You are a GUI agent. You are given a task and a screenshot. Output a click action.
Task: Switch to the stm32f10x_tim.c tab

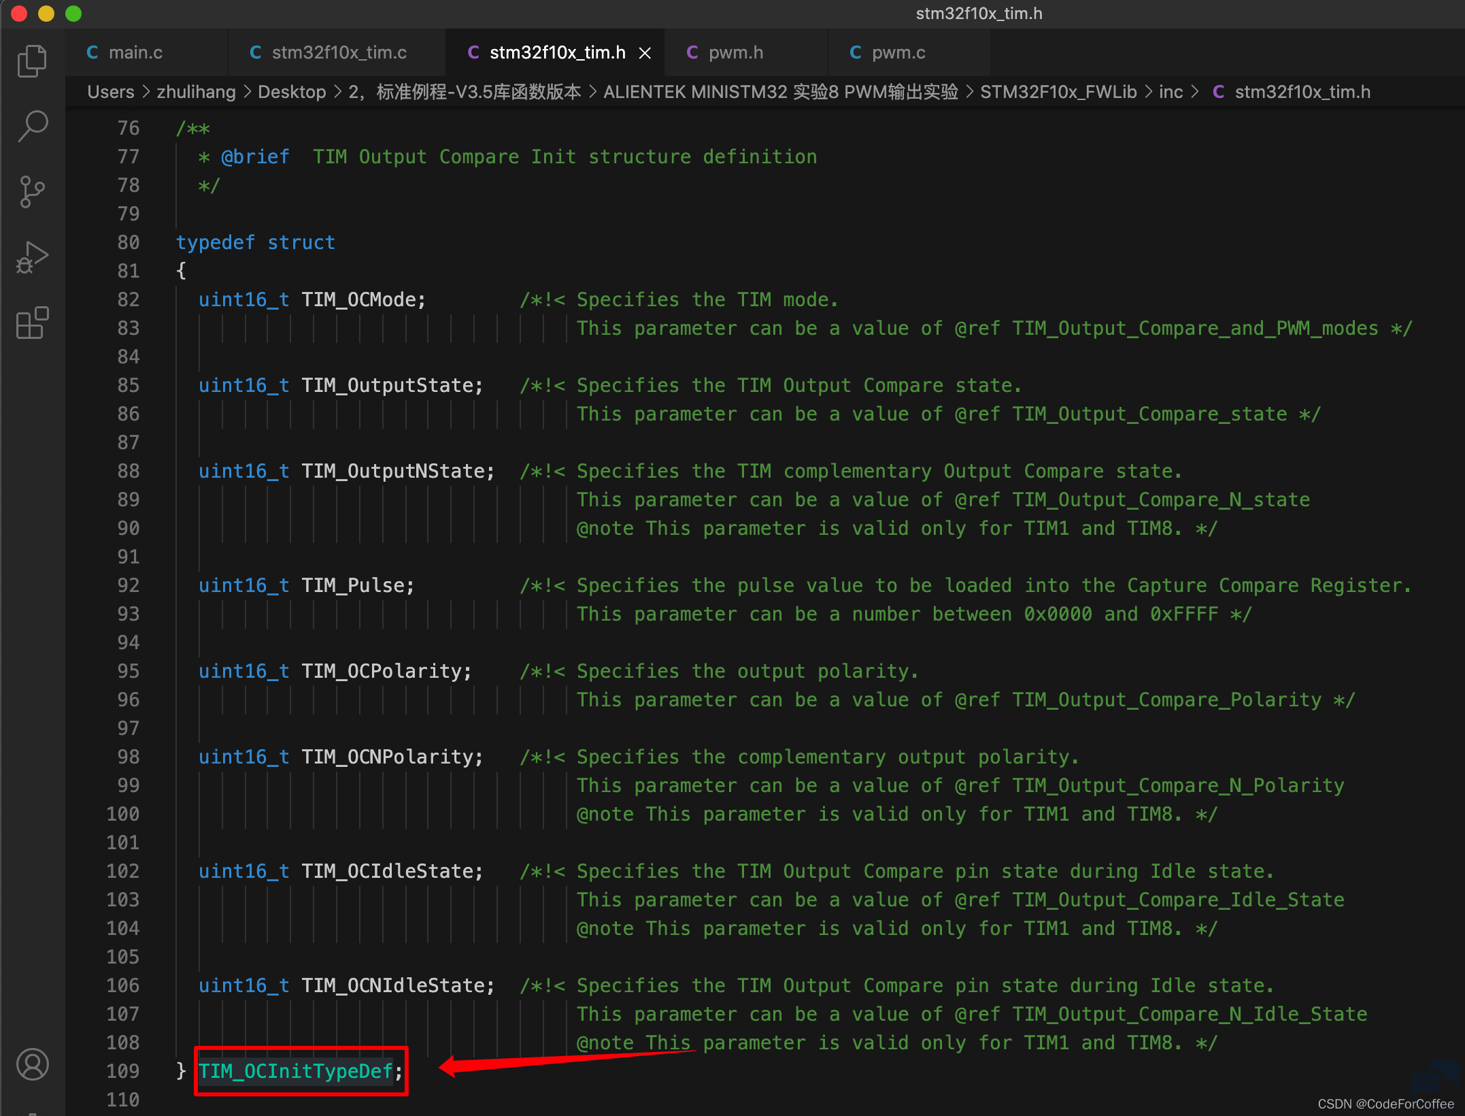coord(339,52)
